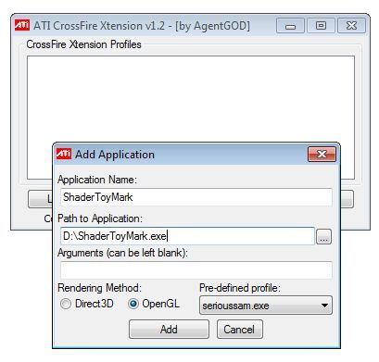Maximize the CrossFire Xtension window
The height and width of the screenshot is (362, 379).
[321, 26]
